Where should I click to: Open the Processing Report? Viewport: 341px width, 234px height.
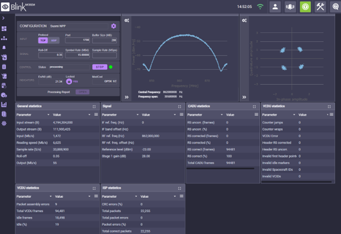tap(82, 92)
